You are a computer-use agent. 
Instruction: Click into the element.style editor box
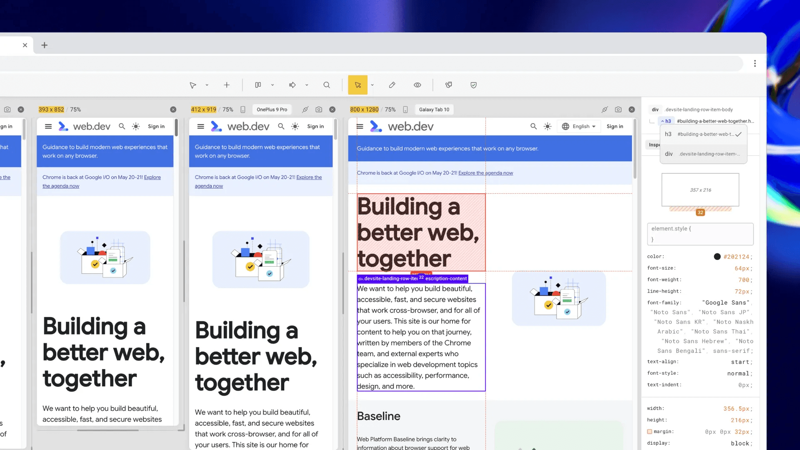(700, 234)
